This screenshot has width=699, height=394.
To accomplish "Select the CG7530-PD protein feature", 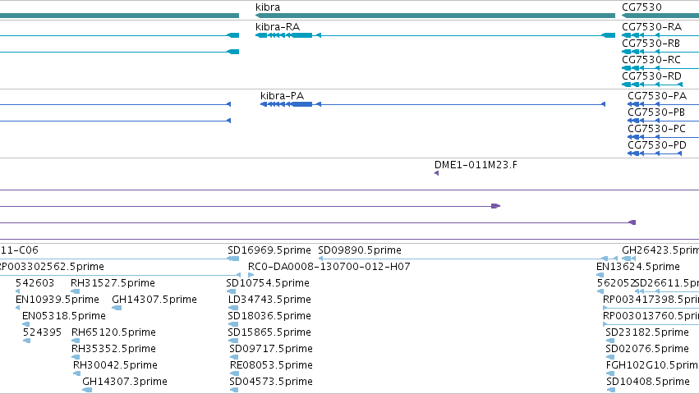I will [x=655, y=153].
